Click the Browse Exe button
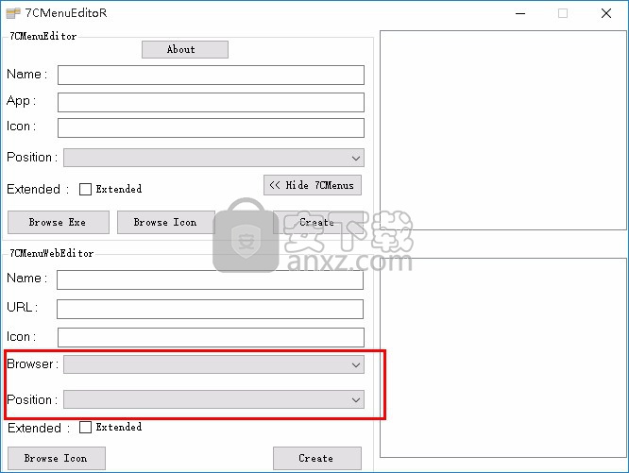629x473 pixels. 59,222
